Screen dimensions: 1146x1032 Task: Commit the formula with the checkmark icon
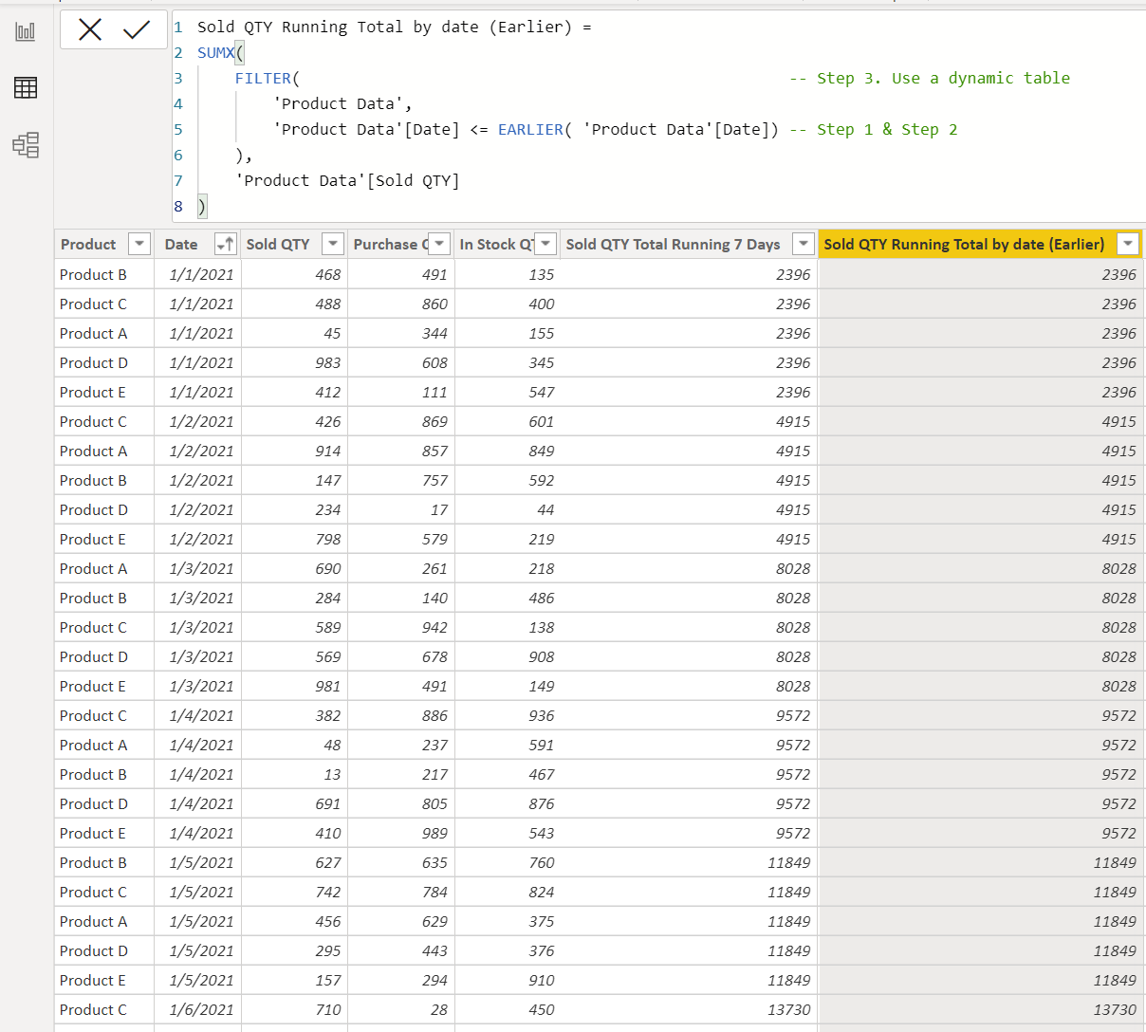pos(137,30)
